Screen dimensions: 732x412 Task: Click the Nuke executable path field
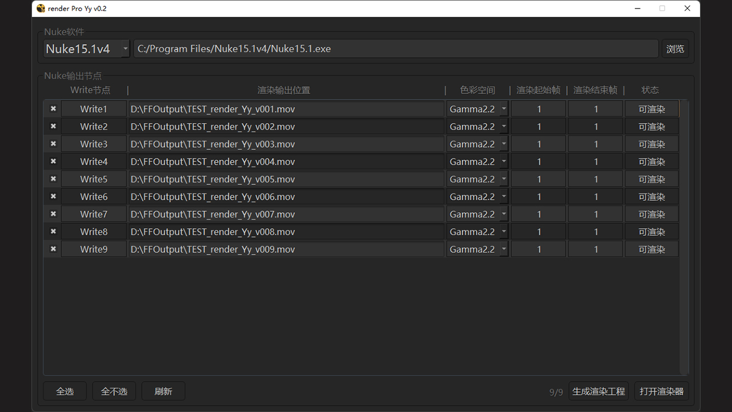396,49
